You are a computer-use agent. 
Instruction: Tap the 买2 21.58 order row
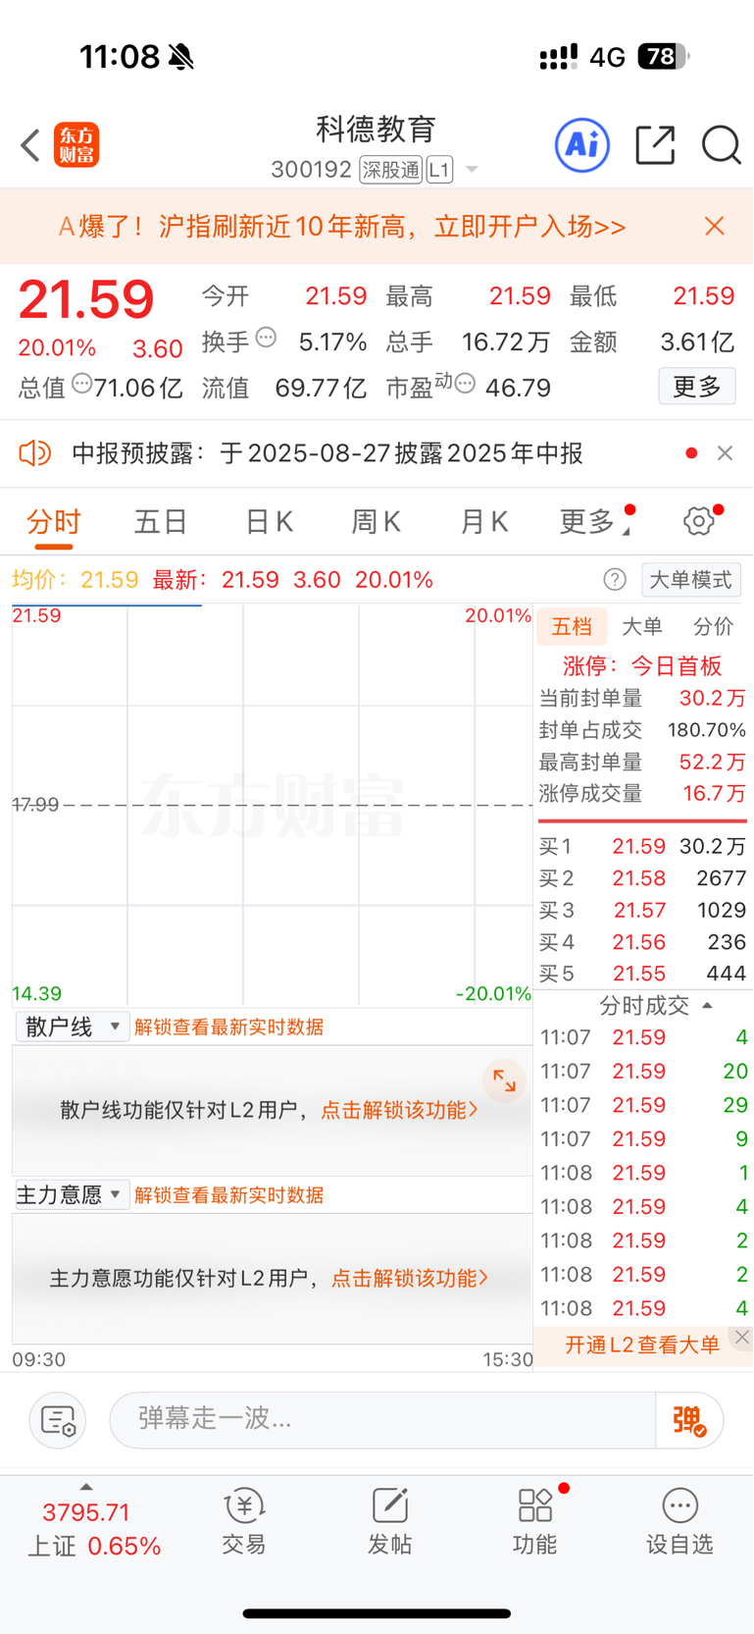[642, 878]
